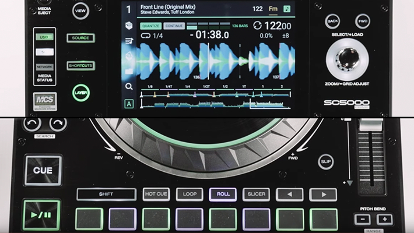414x233 pixels.
Task: Toggle the SLIP mode button
Action: click(x=325, y=161)
